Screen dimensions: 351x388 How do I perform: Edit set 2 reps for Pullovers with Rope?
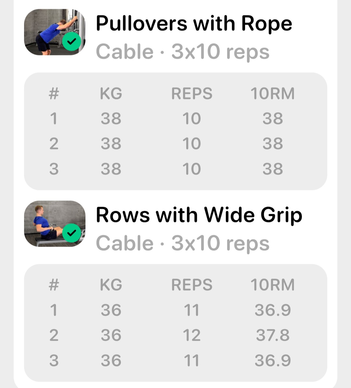pos(191,144)
